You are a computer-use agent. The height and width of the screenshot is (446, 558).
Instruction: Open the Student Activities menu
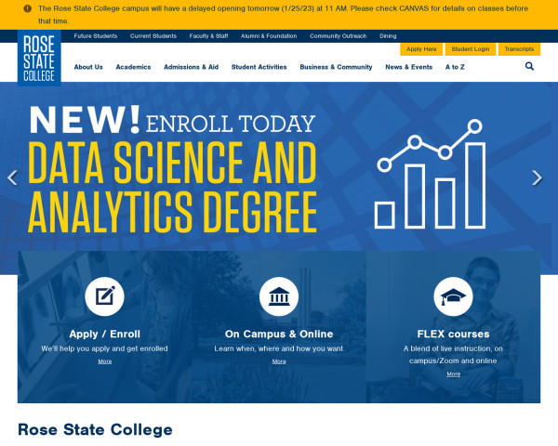coord(259,67)
